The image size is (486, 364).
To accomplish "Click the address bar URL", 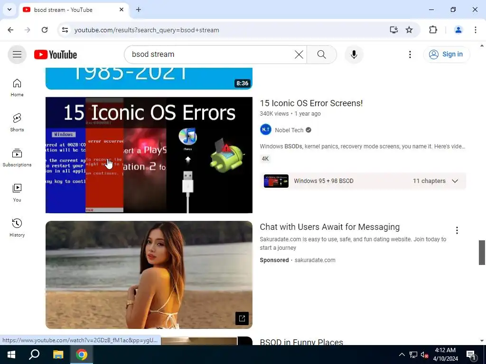I will [147, 30].
